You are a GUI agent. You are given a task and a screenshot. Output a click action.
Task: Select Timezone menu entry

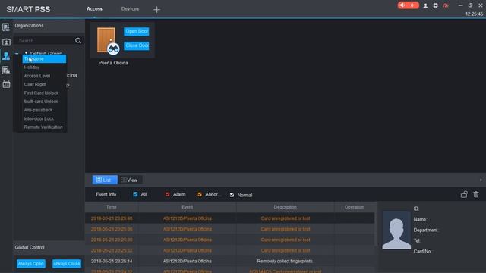click(44, 59)
